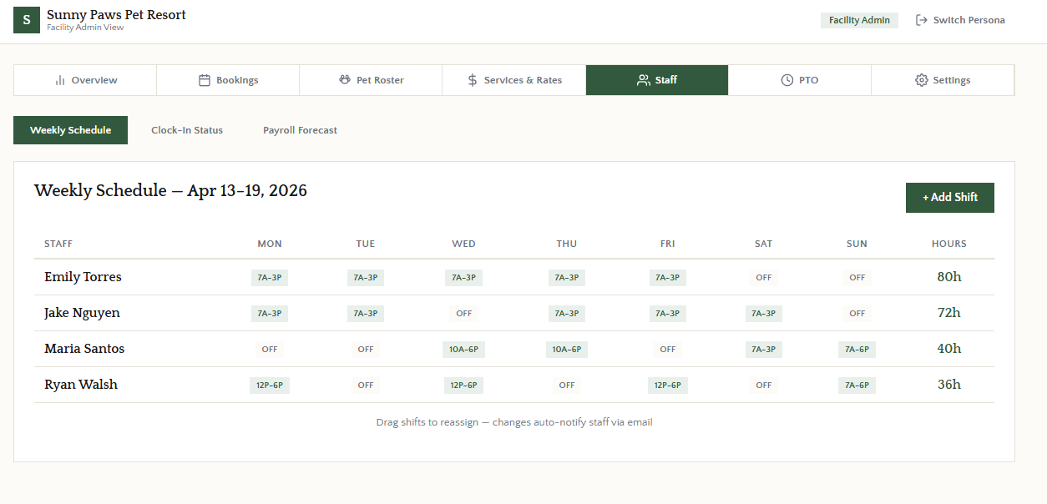1047x504 pixels.
Task: Click the Overview bar chart icon
Action: [60, 80]
